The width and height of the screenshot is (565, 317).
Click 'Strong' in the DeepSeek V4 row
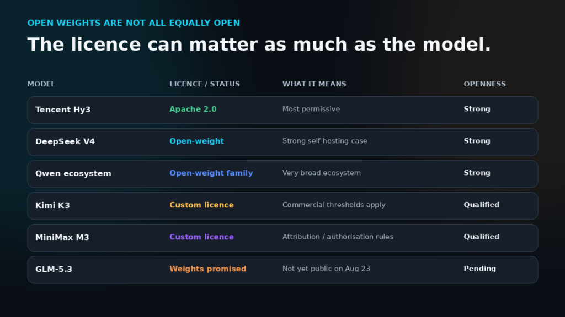click(x=477, y=141)
